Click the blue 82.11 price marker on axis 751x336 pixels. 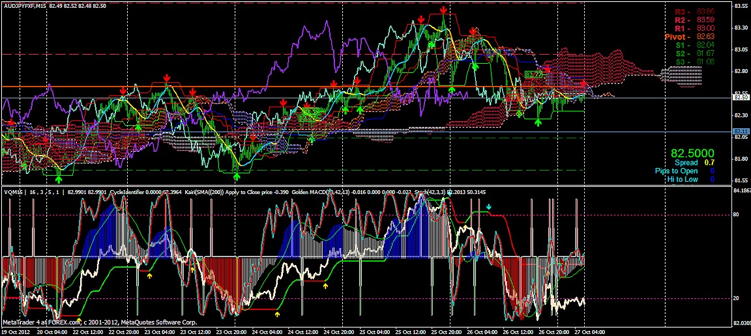coord(741,132)
